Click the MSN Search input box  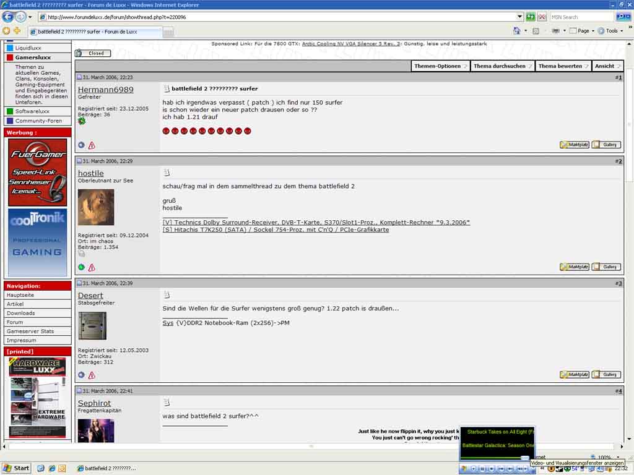click(x=581, y=17)
